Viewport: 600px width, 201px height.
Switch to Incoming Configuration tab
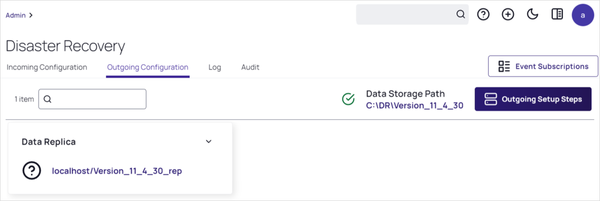tap(47, 67)
